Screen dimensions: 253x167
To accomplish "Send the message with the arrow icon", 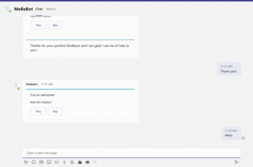I will tap(237, 162).
